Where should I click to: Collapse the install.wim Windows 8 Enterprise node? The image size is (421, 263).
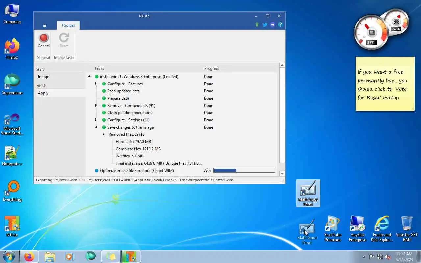pyautogui.click(x=89, y=77)
